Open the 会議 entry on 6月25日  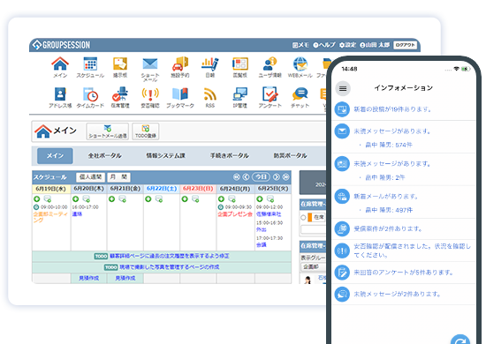tap(261, 244)
